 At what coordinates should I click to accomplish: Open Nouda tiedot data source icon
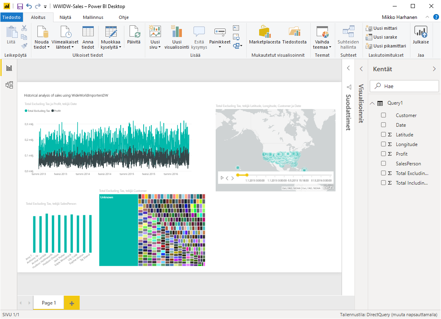click(43, 32)
